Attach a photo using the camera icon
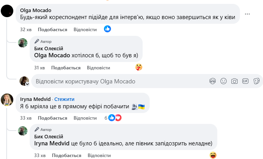The height and width of the screenshot is (159, 263). coord(234,81)
